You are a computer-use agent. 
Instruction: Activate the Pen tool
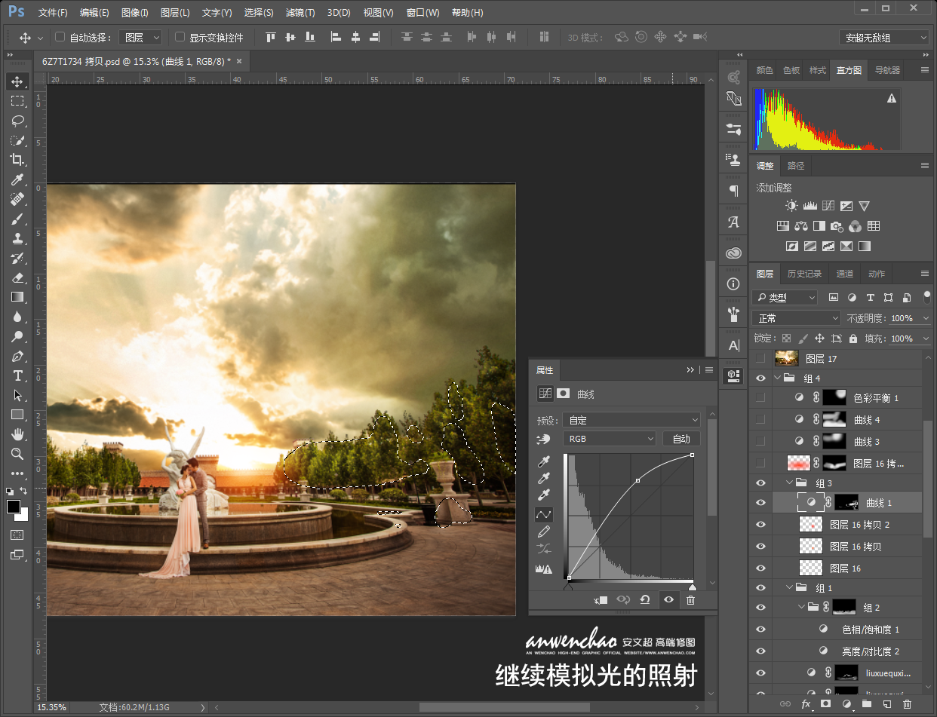click(17, 356)
